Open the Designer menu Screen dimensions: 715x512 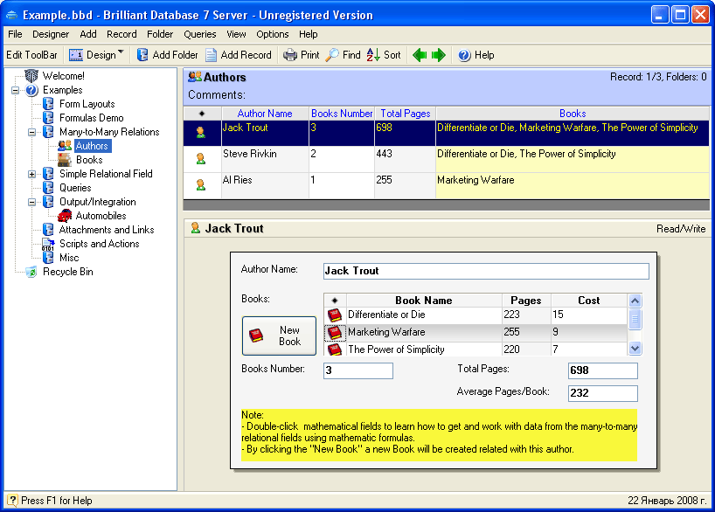click(51, 34)
